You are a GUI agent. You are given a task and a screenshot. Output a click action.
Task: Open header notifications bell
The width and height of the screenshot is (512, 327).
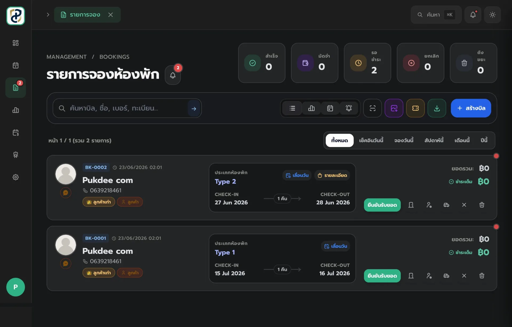point(473,15)
